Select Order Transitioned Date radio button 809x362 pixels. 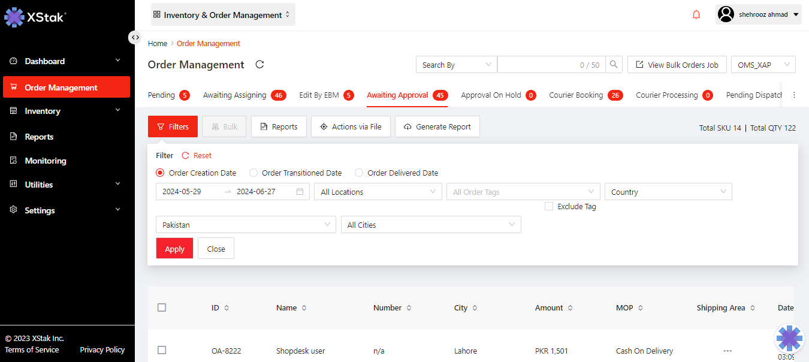(253, 173)
